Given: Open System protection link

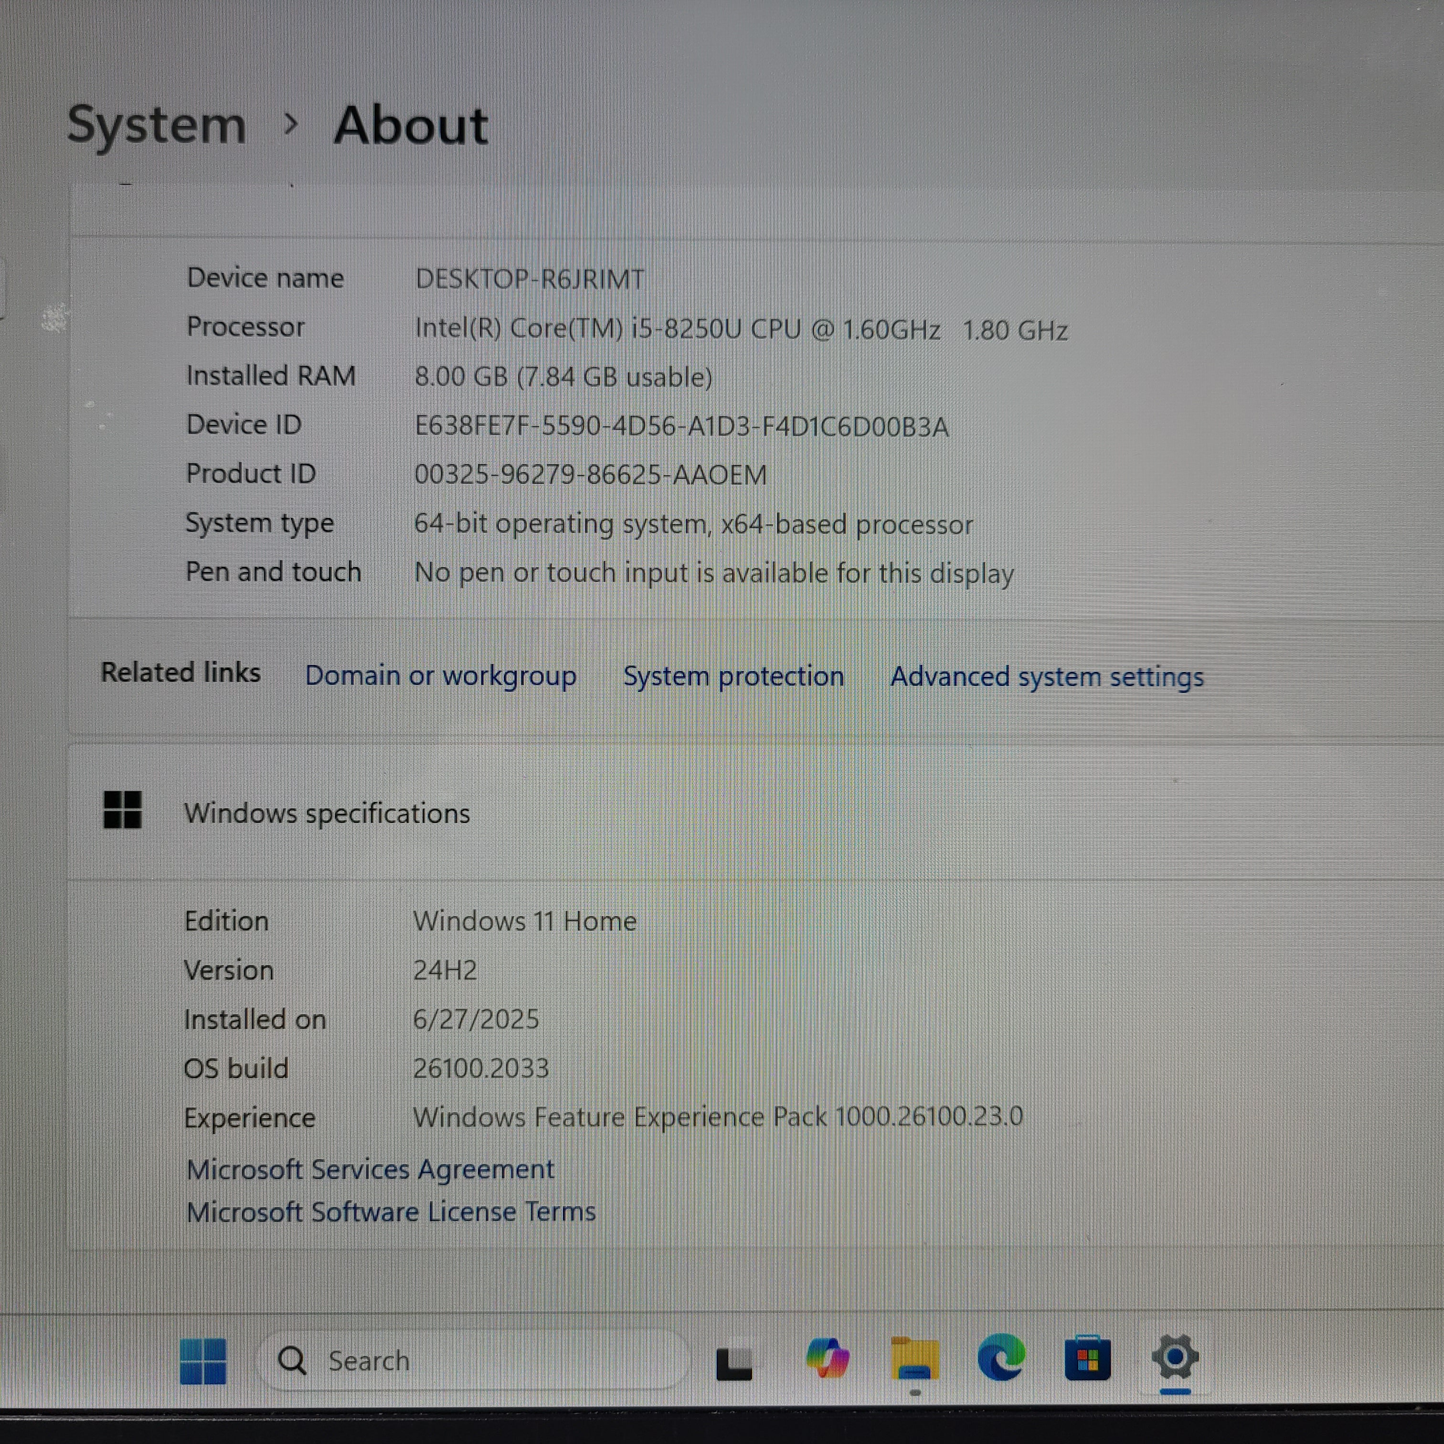Looking at the screenshot, I should (x=734, y=676).
